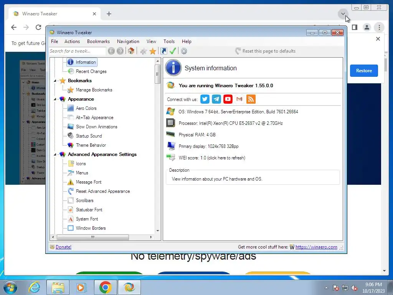Open settings gear icon in Winaero toolbar
This screenshot has height=295, width=393.
pyautogui.click(x=184, y=51)
